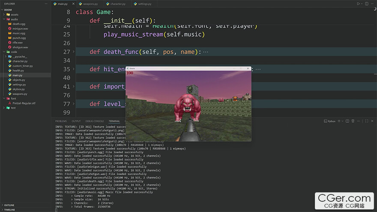Viewport: 377px width, 212px height.
Task: Click the folded ellipsis after death_func
Action: tap(206, 52)
